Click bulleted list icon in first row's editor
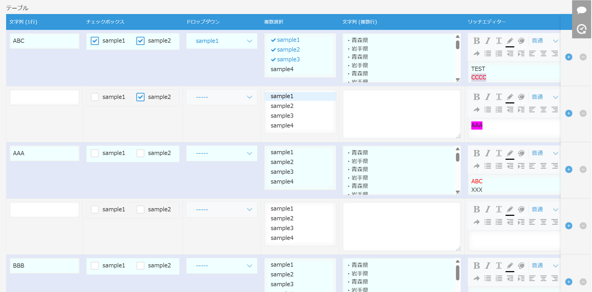This screenshot has height=292, width=592. (x=487, y=54)
